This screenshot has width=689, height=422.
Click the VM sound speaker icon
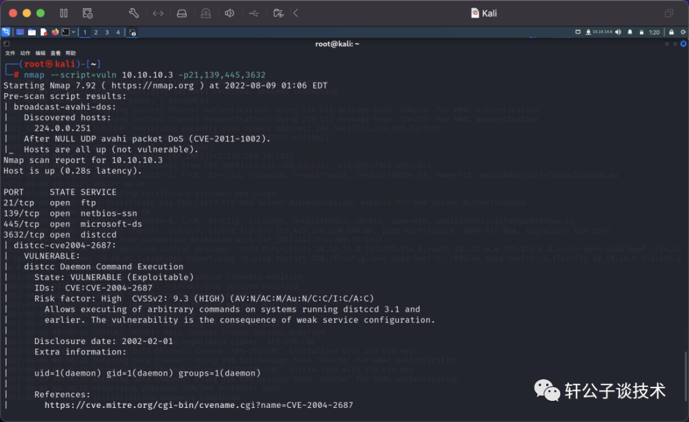(x=230, y=13)
